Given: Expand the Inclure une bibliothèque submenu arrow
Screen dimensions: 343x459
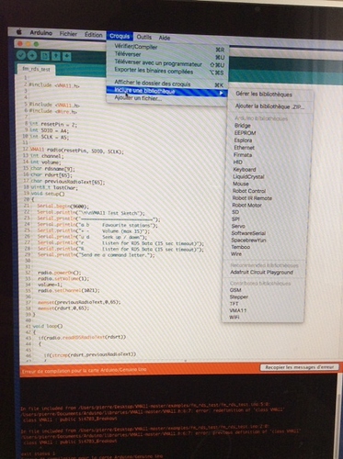Looking at the screenshot, I should point(222,93).
